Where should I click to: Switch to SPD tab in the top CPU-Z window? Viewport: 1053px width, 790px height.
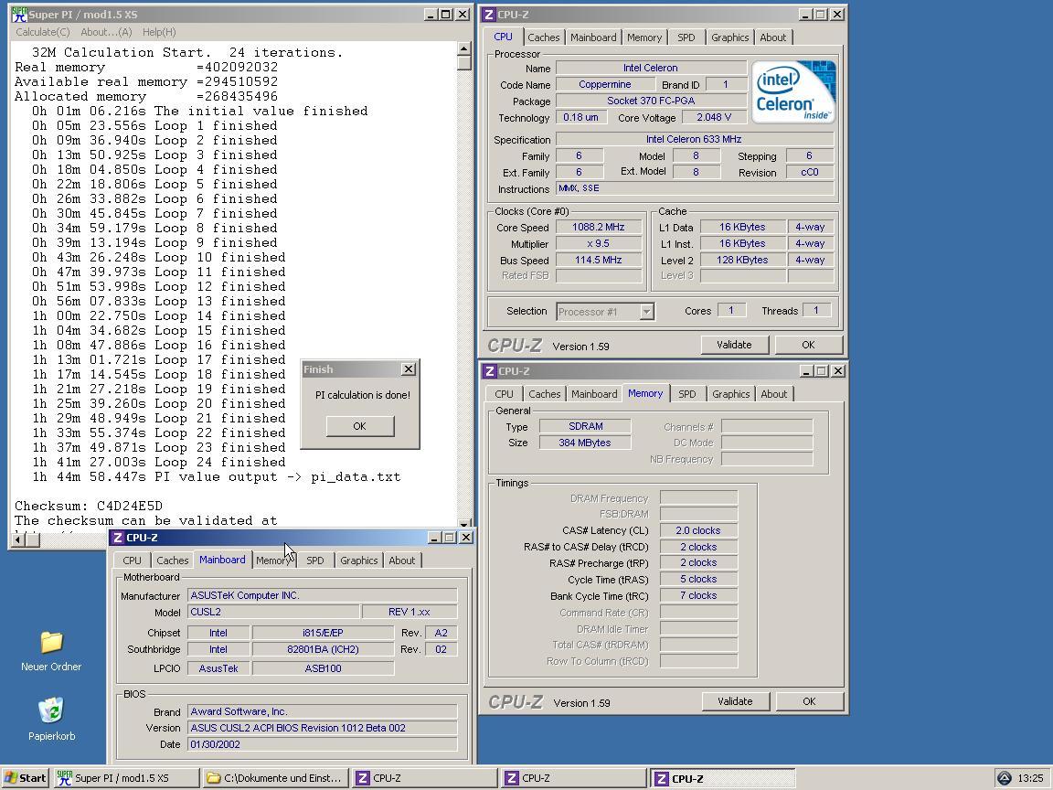pos(686,37)
